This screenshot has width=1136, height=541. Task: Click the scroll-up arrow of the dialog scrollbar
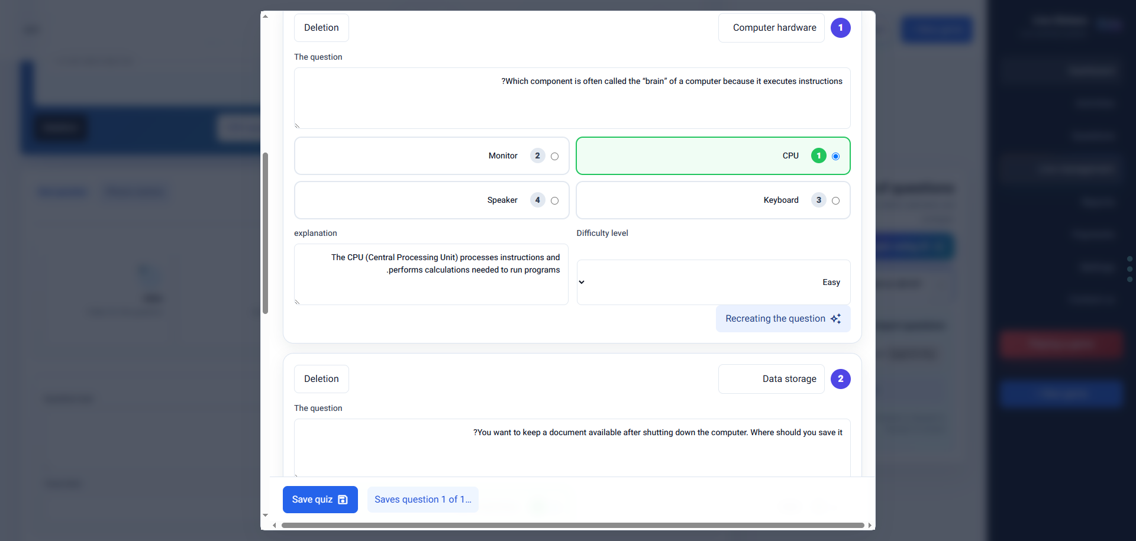click(x=265, y=17)
